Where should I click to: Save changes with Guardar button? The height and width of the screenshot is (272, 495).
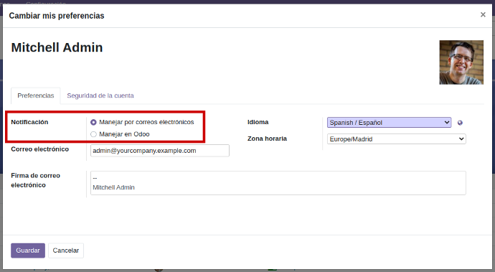28,250
